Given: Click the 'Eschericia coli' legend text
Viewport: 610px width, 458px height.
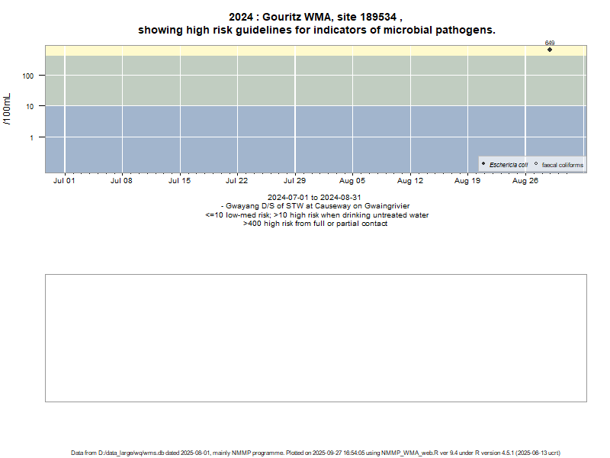Looking at the screenshot, I should (509, 165).
